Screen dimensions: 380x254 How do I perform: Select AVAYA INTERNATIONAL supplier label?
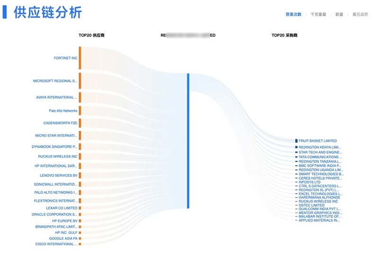tap(57, 97)
